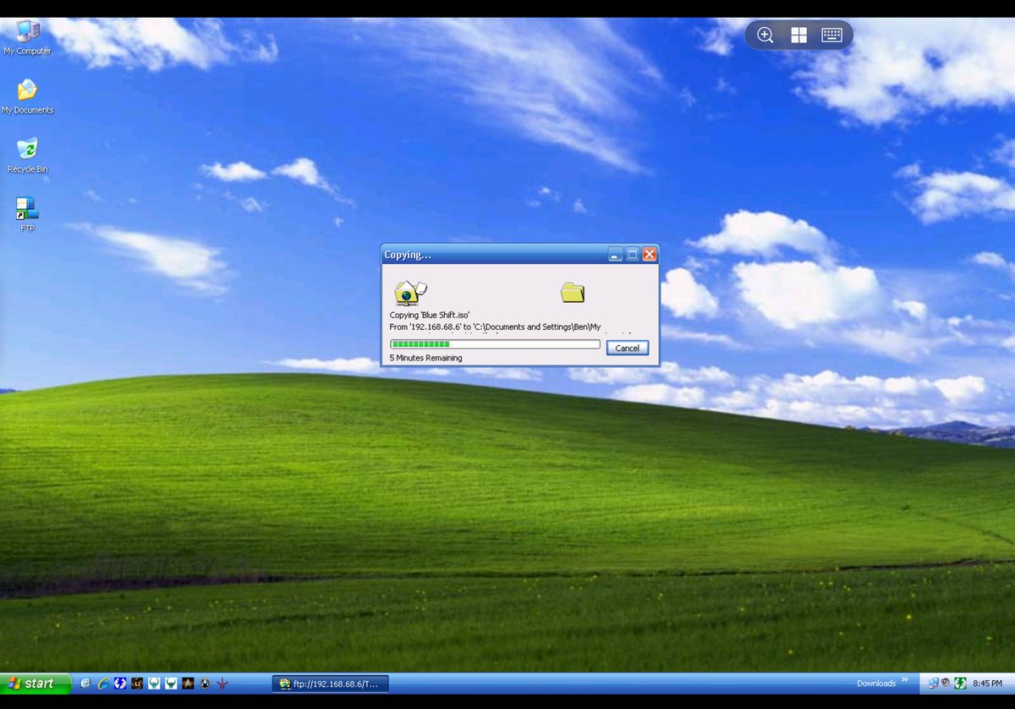Expand the Downloads toolbar chevron
The image size is (1015, 709).
pos(905,680)
